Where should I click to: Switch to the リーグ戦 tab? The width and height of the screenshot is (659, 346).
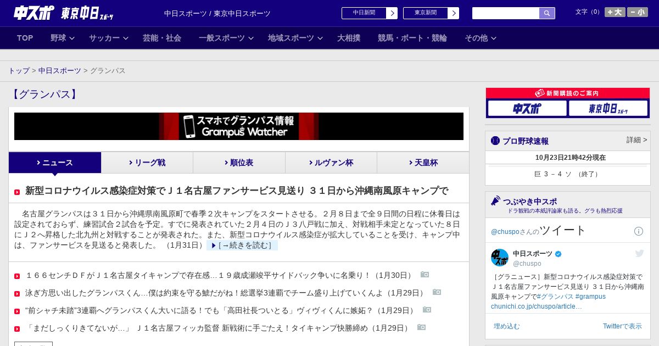147,163
